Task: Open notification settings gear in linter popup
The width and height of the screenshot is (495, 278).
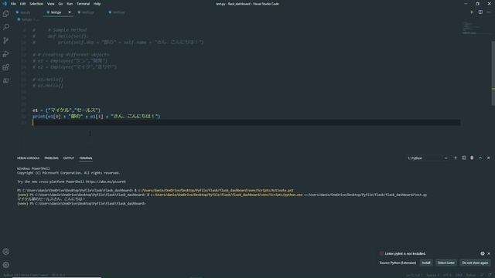Action: pos(483,253)
